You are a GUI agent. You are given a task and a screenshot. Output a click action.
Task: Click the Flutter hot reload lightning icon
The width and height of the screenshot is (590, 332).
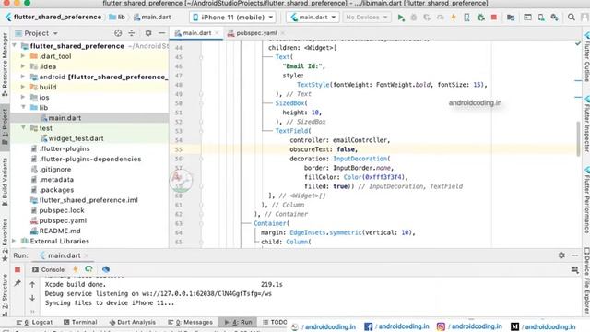(x=454, y=18)
